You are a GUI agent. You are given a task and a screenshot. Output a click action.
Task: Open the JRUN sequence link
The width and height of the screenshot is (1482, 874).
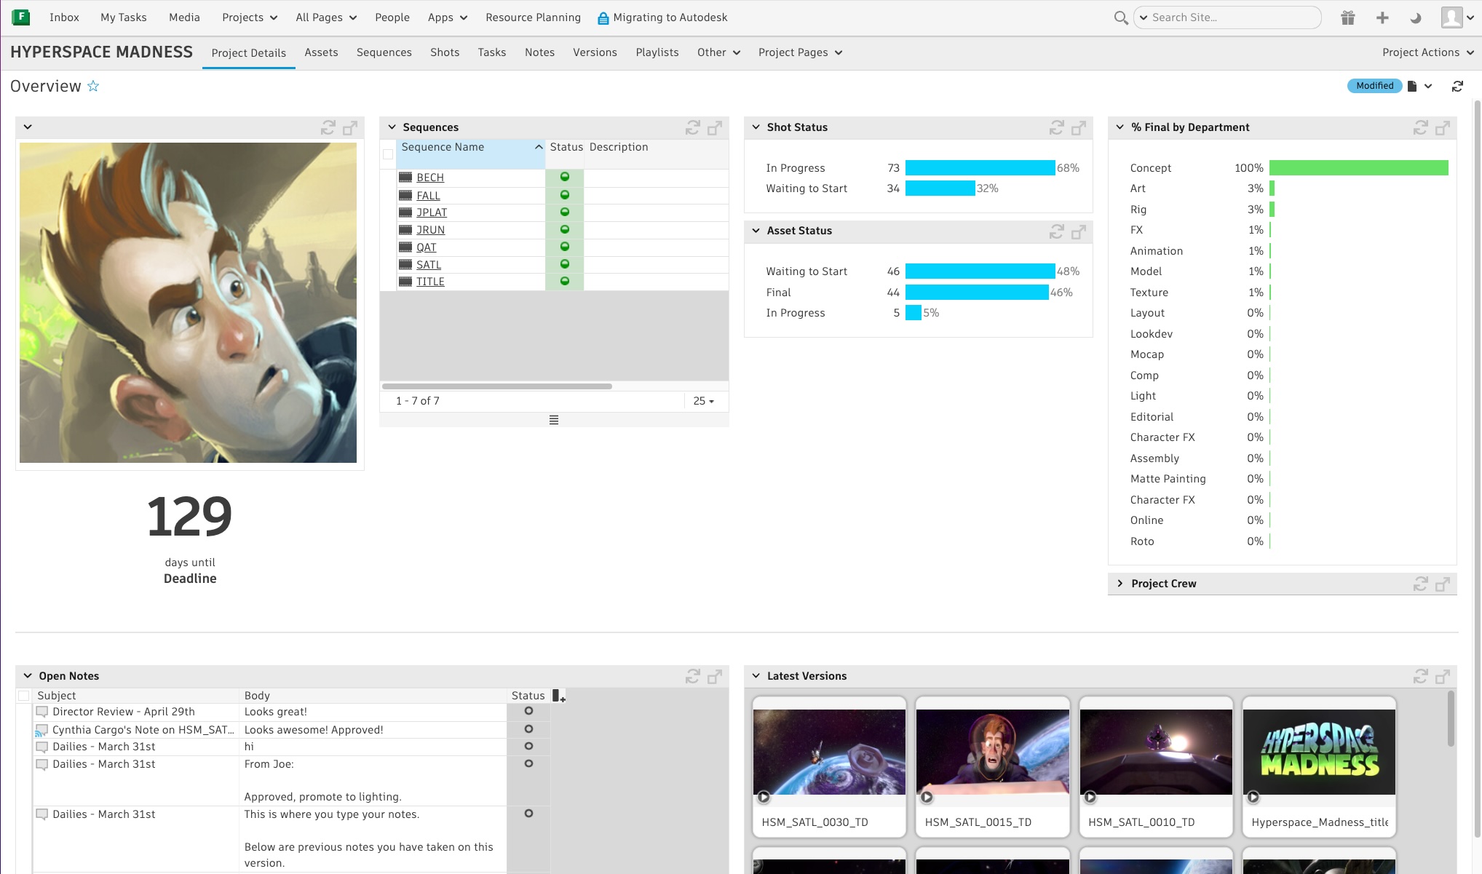click(430, 230)
